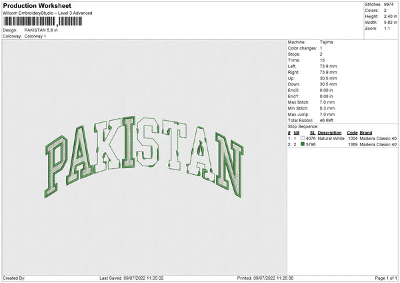Select the Stitches value 9874
The image size is (400, 283).
tap(389, 5)
